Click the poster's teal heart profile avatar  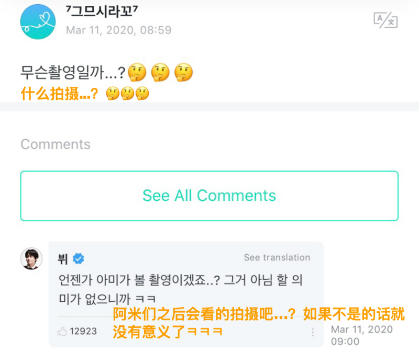point(37,22)
